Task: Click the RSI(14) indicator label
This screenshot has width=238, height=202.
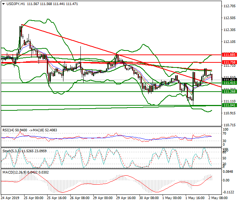Action: tap(8, 130)
